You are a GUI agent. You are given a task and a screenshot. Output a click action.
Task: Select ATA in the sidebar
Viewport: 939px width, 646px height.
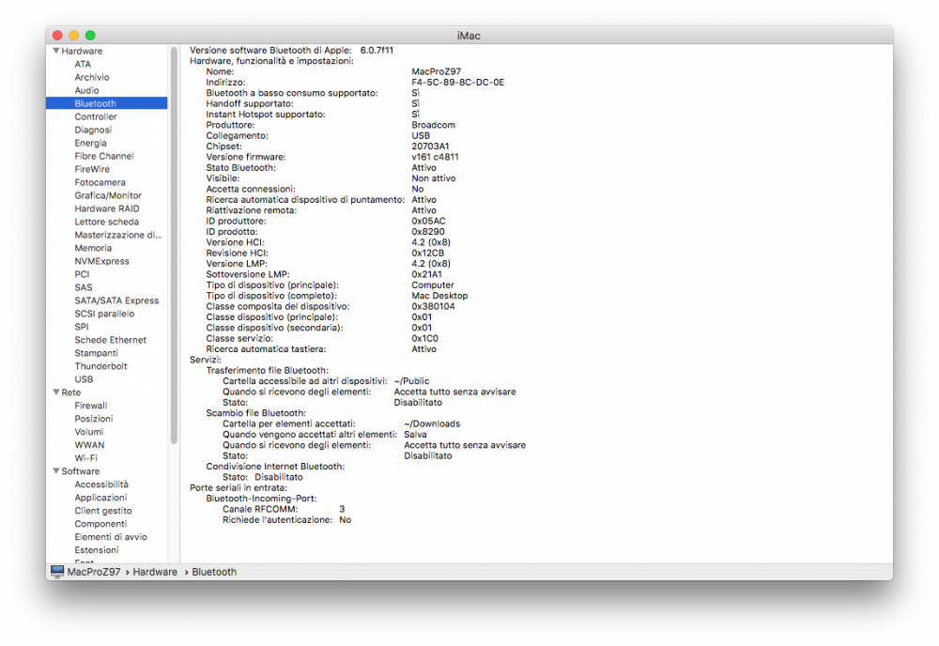pos(83,64)
